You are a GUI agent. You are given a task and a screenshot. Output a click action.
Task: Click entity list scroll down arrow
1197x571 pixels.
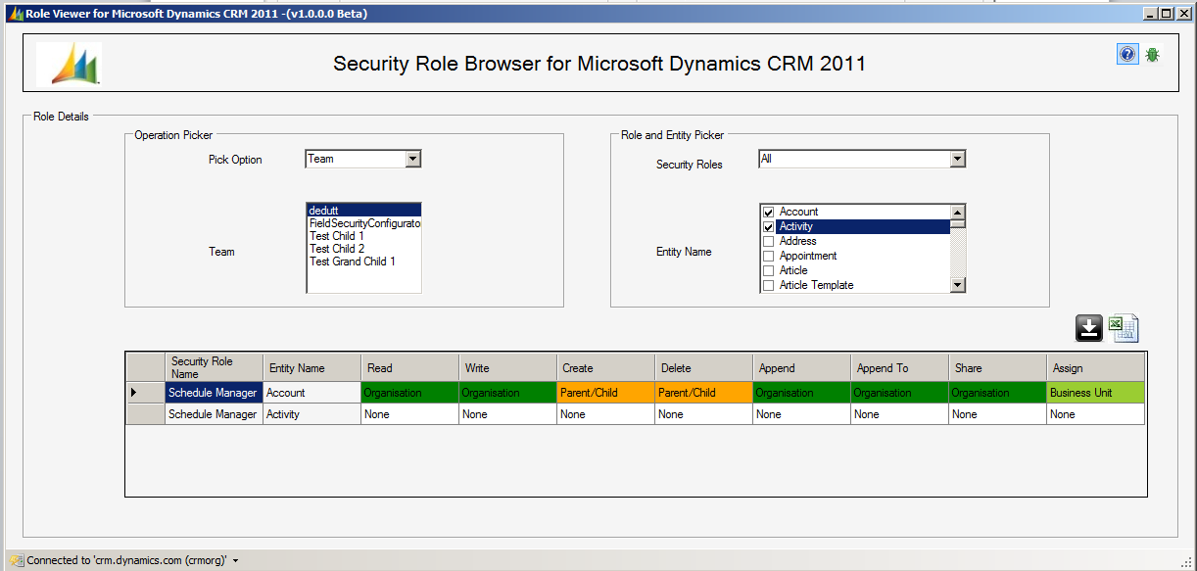pos(958,285)
